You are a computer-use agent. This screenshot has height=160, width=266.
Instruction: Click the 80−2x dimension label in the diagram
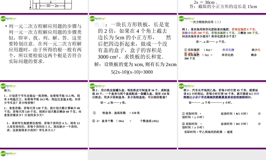[52, 6]
